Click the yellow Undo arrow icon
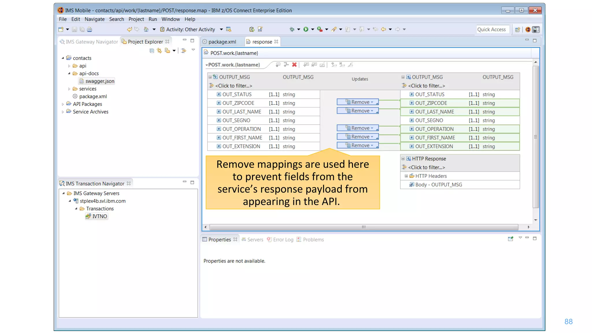This screenshot has width=592, height=333. pyautogui.click(x=129, y=29)
